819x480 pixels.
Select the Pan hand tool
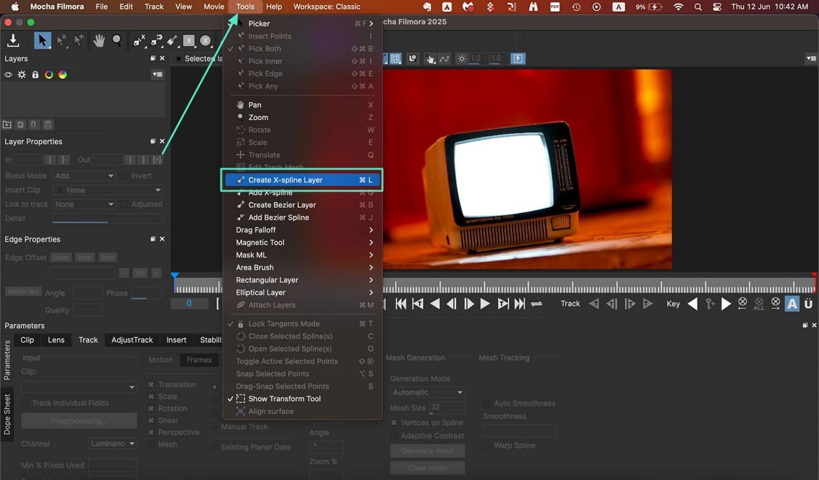(100, 41)
